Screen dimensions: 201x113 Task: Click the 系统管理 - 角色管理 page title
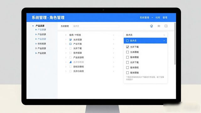pos(48,18)
